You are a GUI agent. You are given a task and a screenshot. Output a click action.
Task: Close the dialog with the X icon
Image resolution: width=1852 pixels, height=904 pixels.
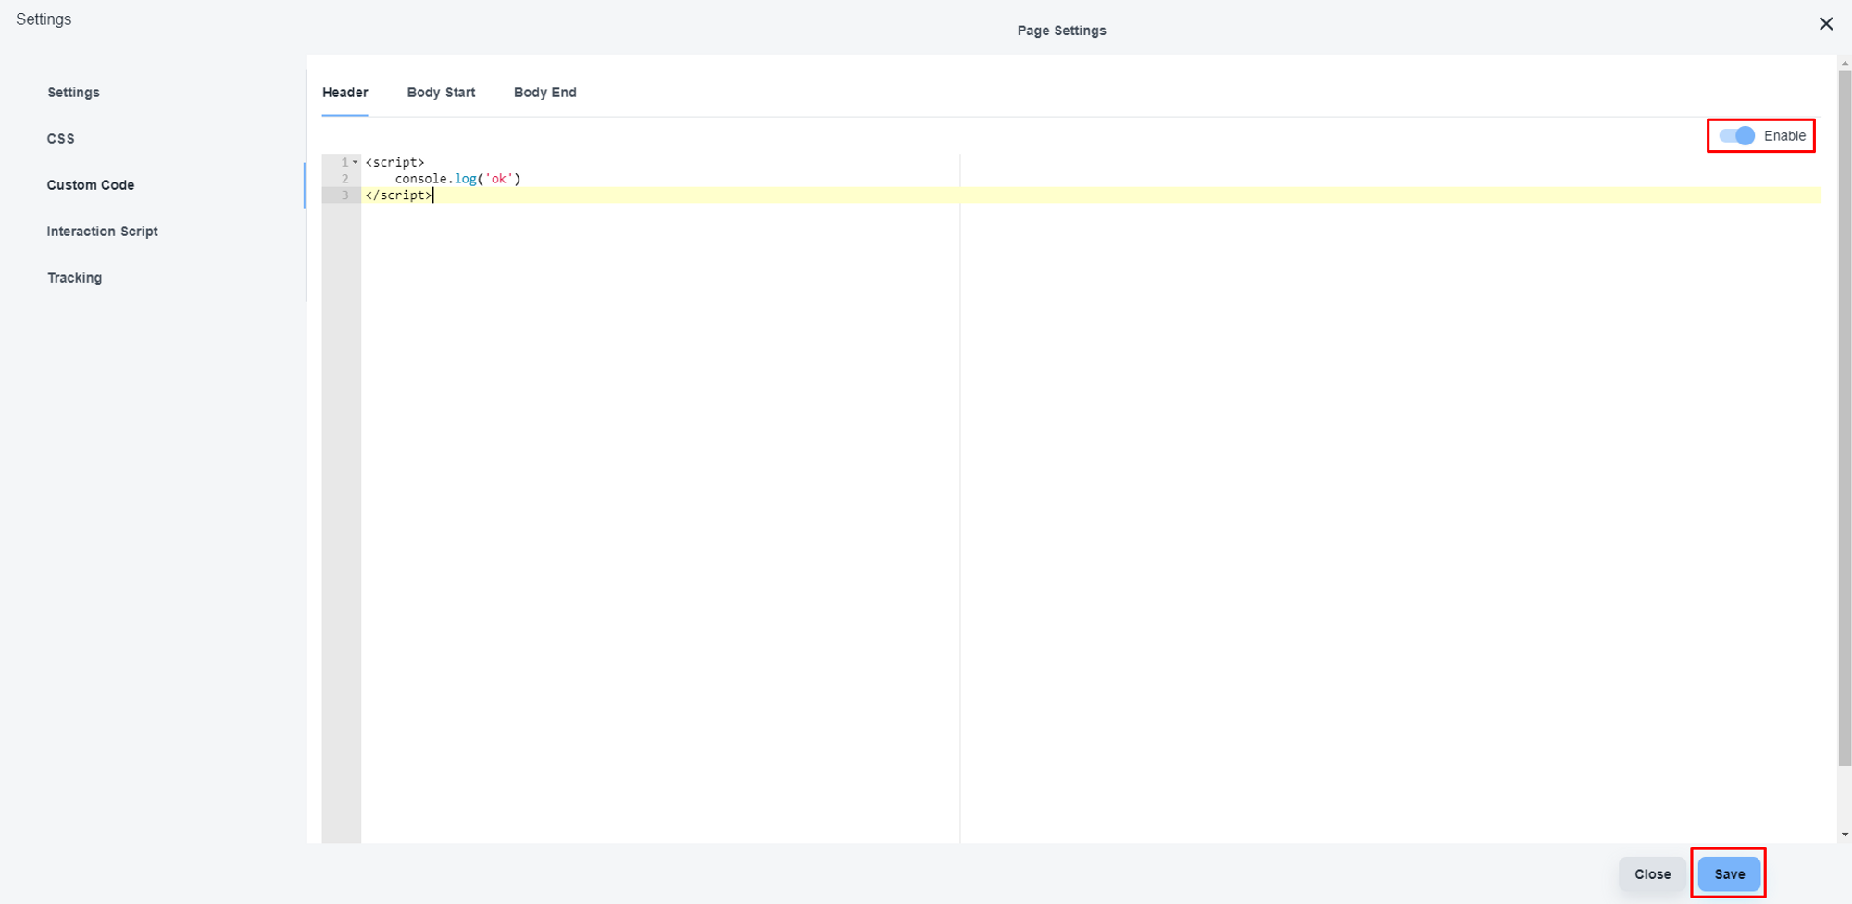point(1825,24)
